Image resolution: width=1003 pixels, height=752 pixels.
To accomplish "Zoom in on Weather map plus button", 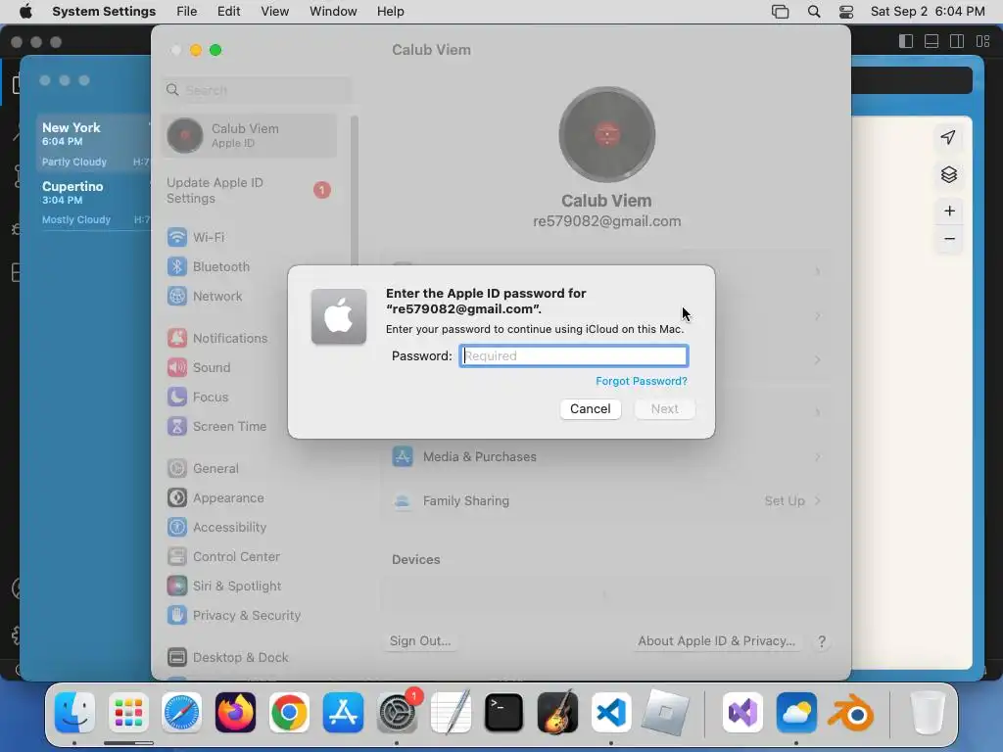I will coord(949,211).
